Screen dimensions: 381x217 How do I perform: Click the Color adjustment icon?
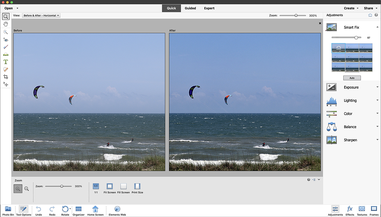[x=331, y=113]
